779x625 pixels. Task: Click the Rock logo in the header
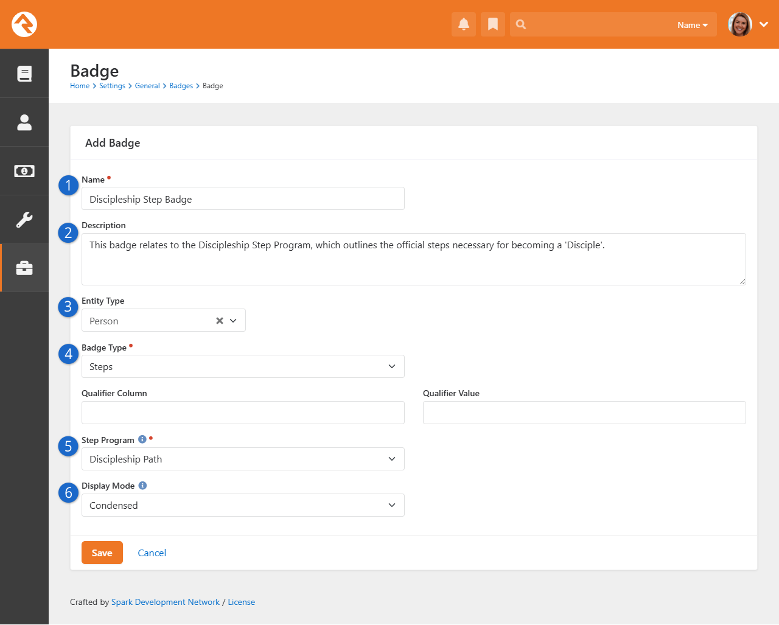pos(24,24)
